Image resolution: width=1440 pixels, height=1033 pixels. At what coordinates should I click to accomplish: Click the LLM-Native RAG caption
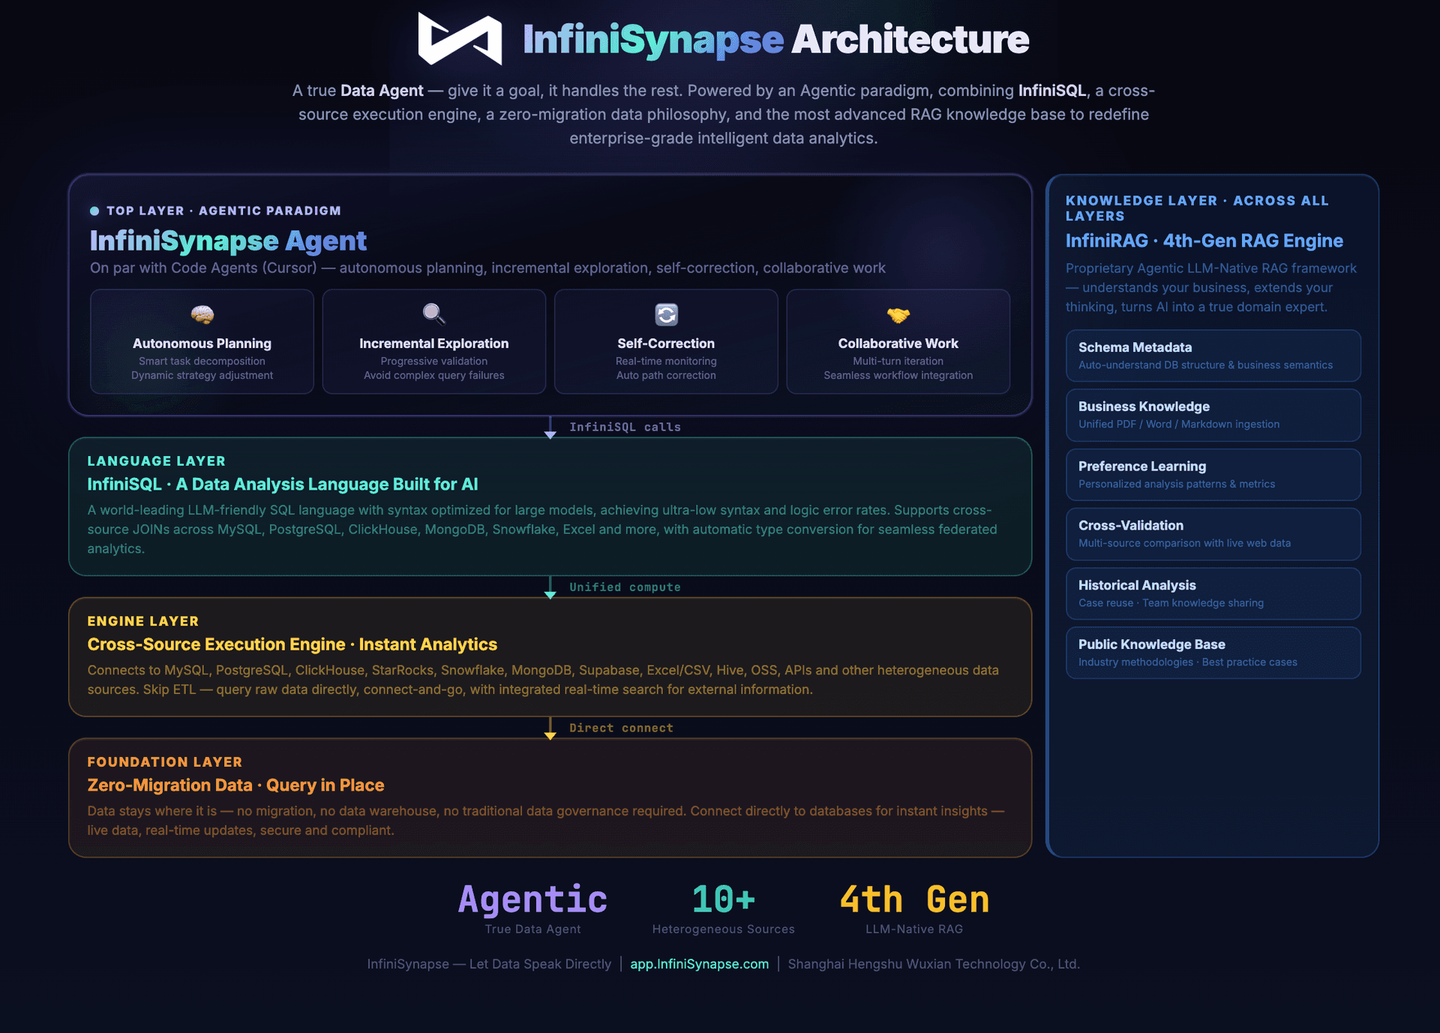[914, 929]
